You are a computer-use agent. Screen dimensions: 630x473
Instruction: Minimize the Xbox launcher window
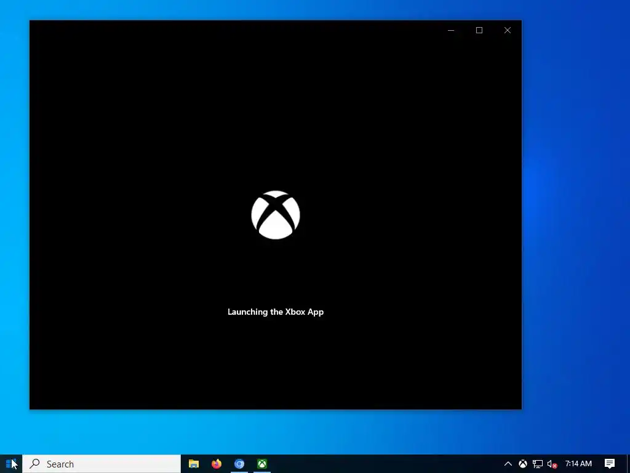click(451, 30)
